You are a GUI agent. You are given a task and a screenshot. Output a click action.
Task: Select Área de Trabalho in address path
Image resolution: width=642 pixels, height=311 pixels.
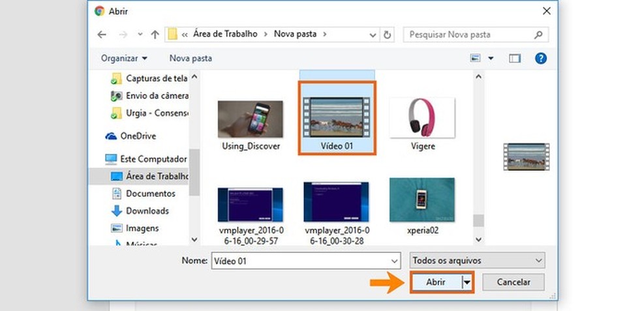[225, 34]
